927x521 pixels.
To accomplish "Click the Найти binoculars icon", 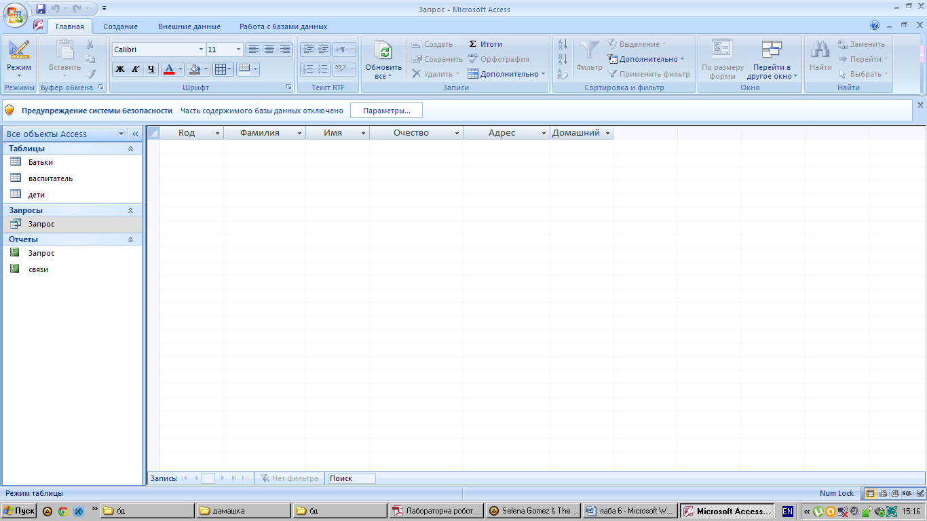I will coord(820,50).
